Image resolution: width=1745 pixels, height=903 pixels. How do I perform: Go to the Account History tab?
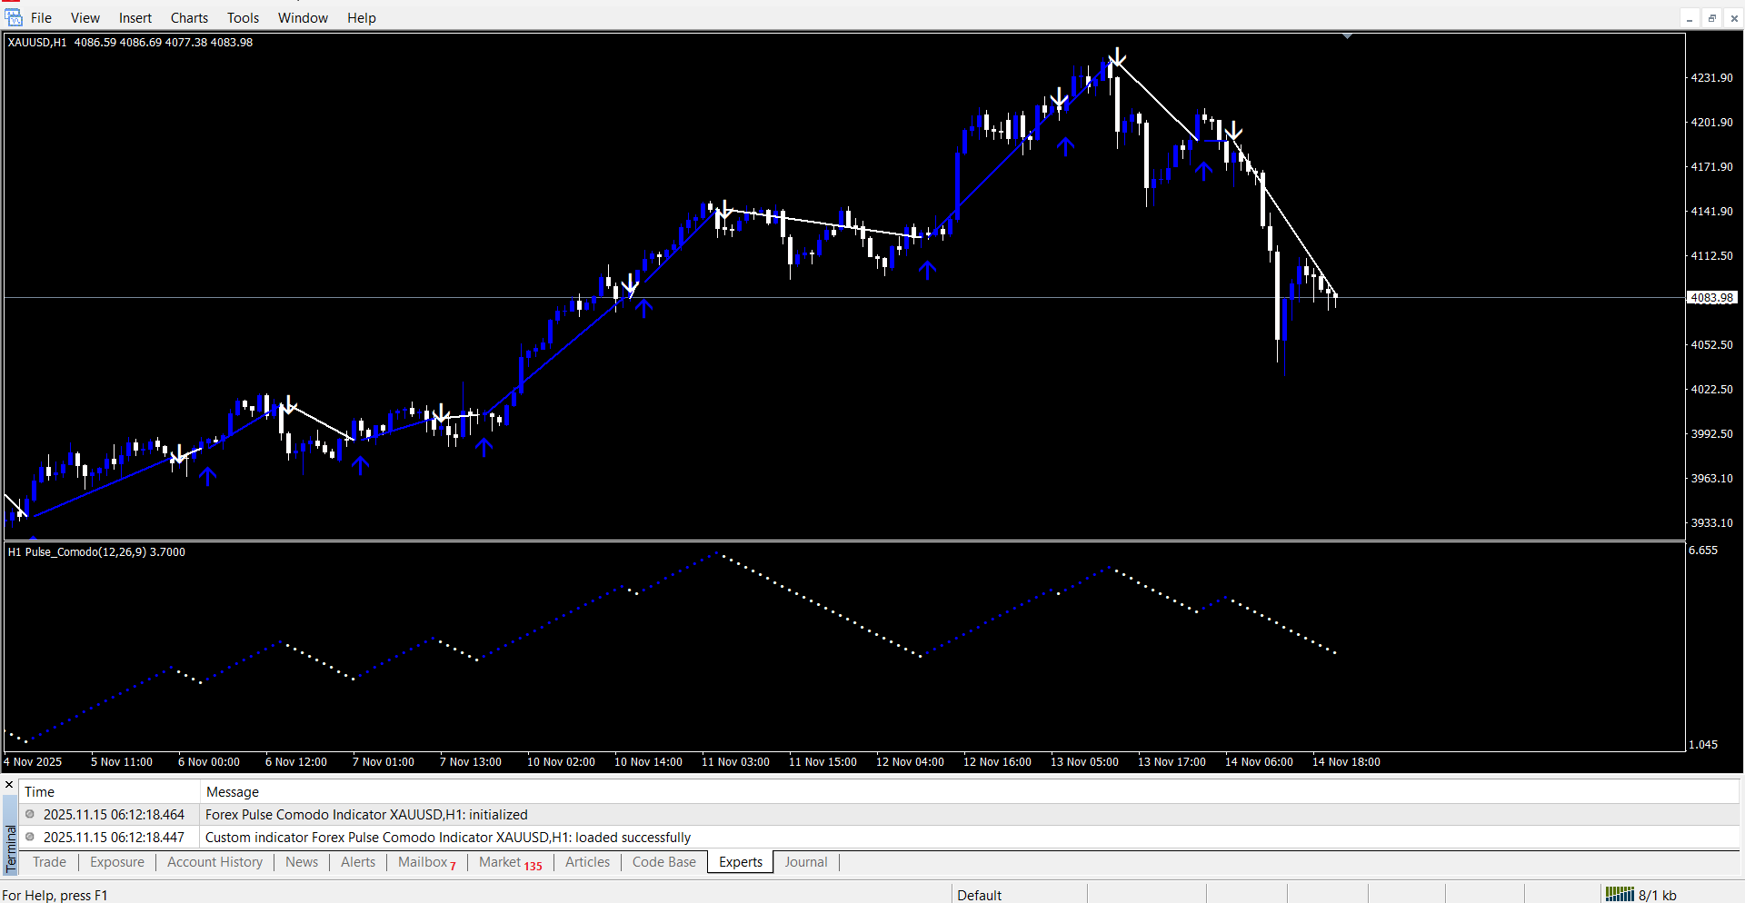click(214, 862)
